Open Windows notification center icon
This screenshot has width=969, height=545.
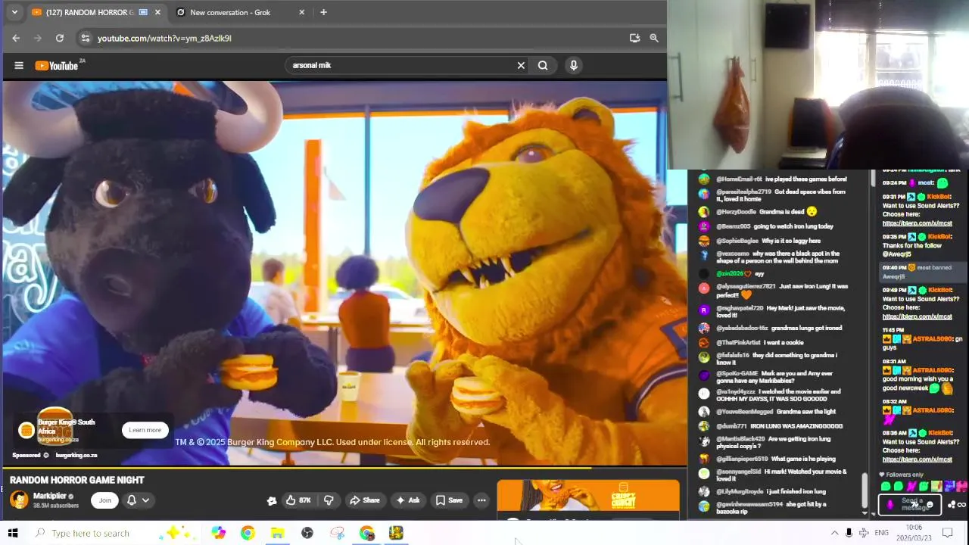(x=947, y=533)
